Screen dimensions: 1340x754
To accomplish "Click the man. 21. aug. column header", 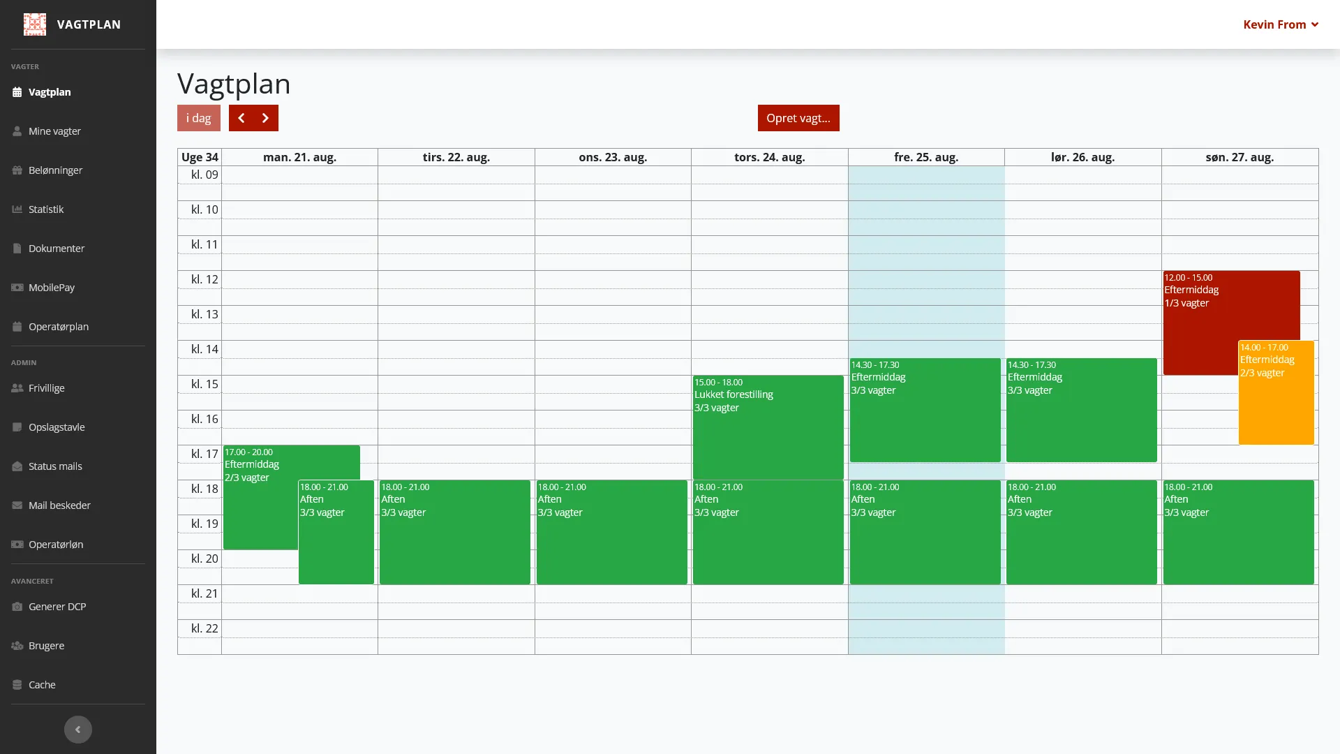I will coord(299,157).
